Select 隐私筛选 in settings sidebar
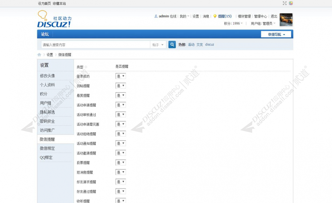Image resolution: width=332 pixels, height=203 pixels. [47, 112]
